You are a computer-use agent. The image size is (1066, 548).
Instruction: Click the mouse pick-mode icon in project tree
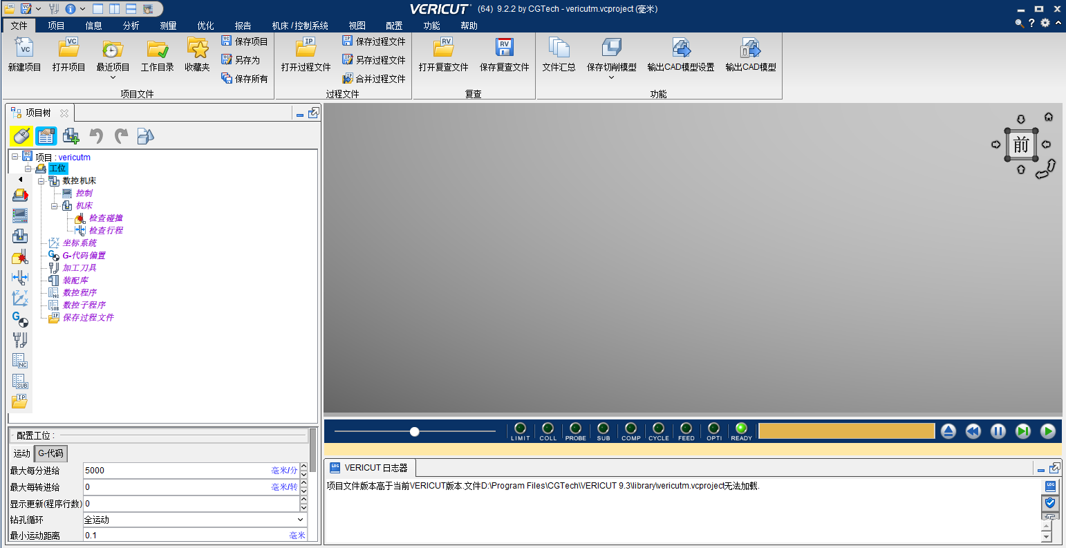click(21, 136)
